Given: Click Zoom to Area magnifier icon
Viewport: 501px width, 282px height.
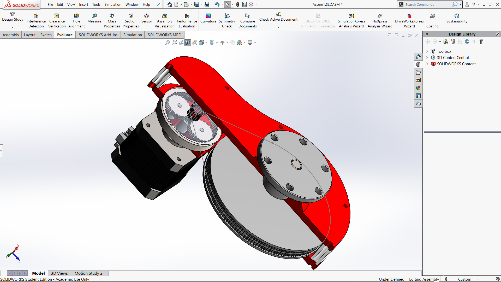Looking at the screenshot, I should tap(174, 43).
